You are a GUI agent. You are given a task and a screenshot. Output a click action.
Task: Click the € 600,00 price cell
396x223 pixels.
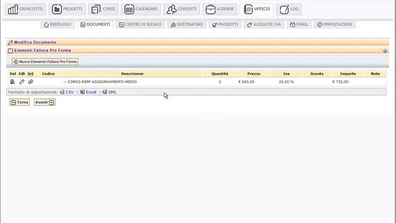coord(246,82)
